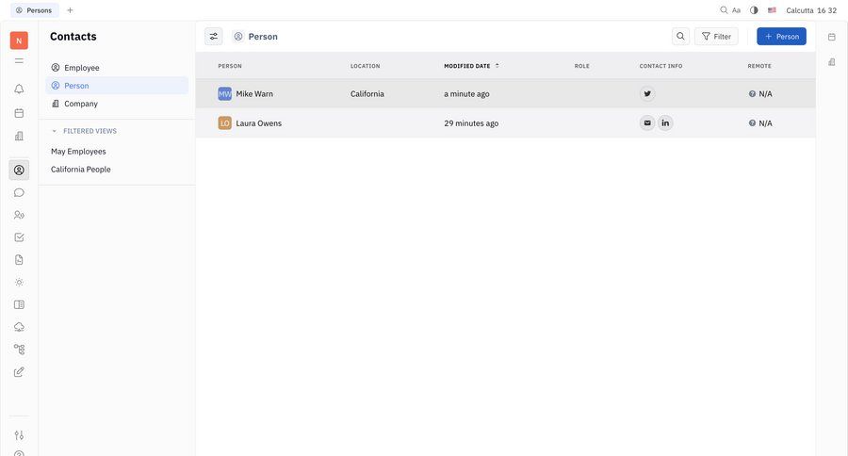
Task: Toggle the light/dark theme contrast icon
Action: pyautogui.click(x=754, y=10)
